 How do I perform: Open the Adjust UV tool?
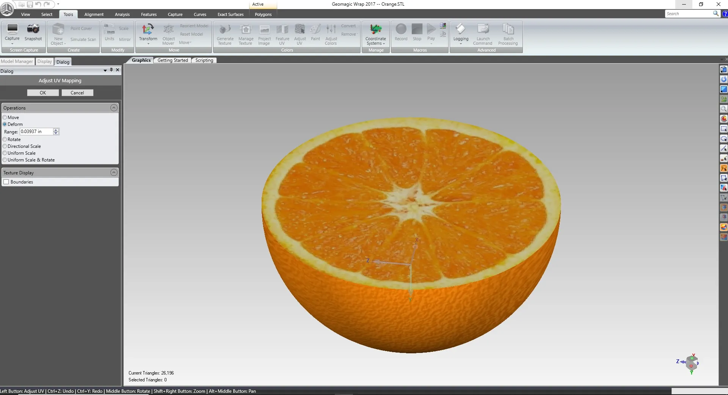[x=300, y=34]
